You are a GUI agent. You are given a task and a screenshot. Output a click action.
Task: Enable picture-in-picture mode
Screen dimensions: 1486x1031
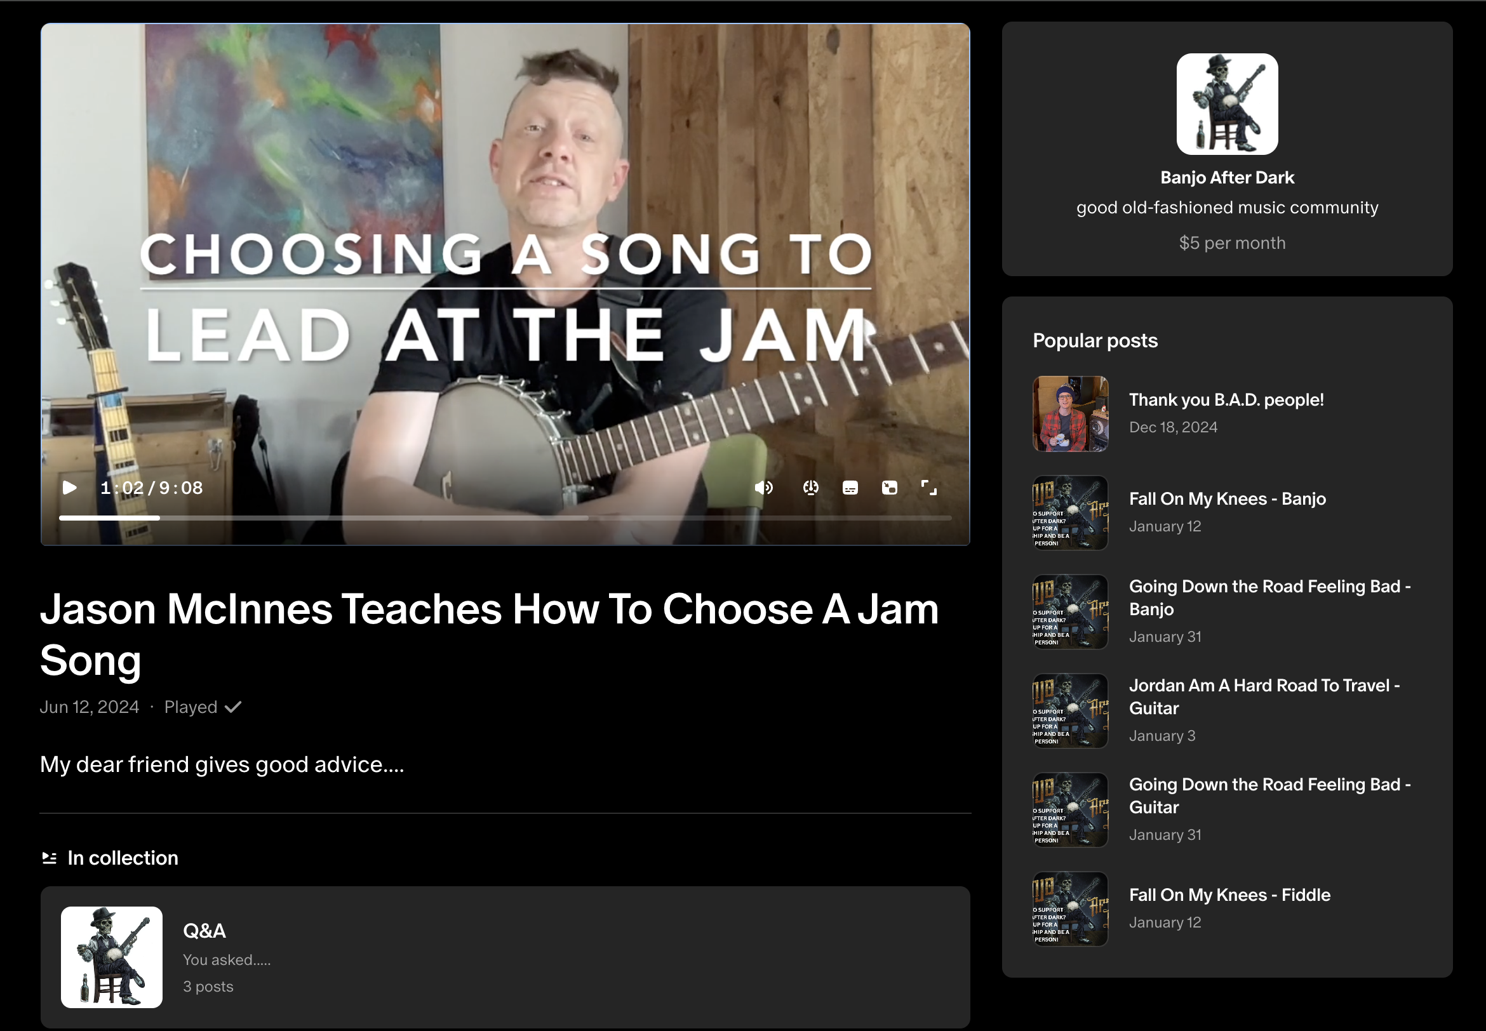[889, 488]
